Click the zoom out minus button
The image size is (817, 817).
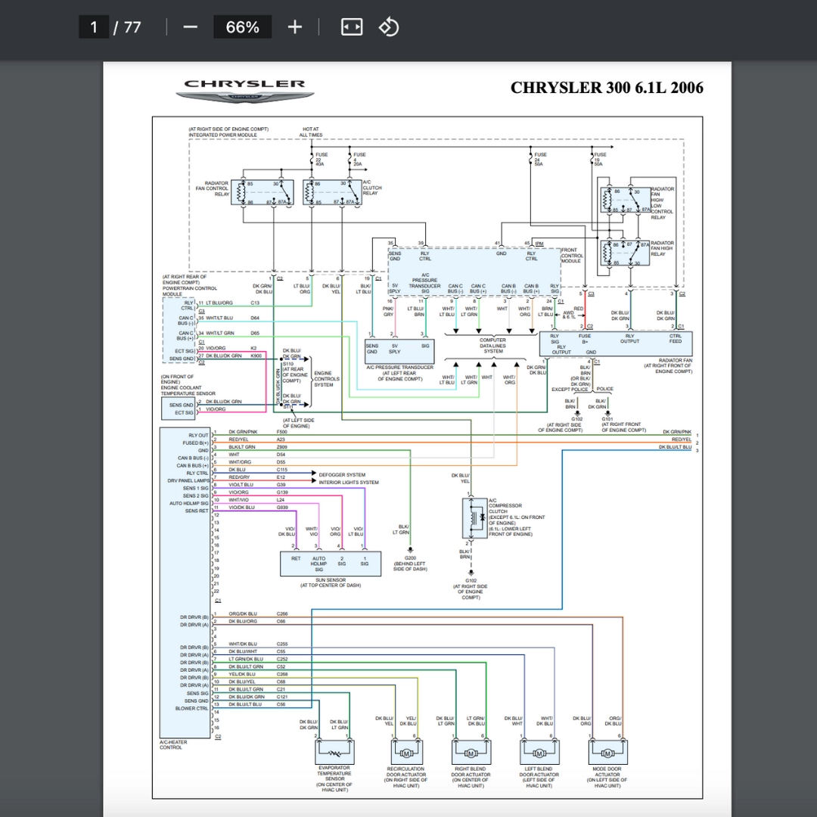190,27
